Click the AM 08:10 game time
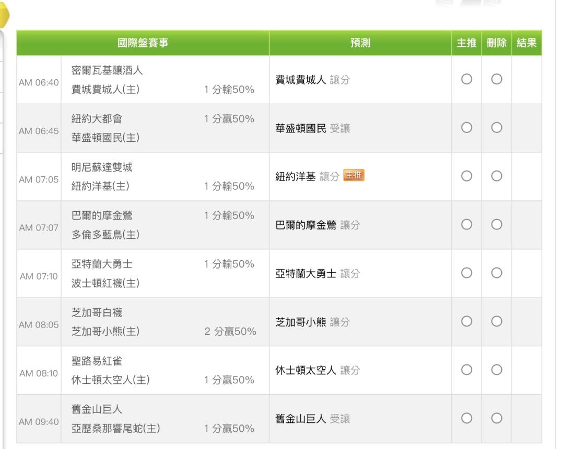Image resolution: width=564 pixels, height=449 pixels. pyautogui.click(x=39, y=373)
